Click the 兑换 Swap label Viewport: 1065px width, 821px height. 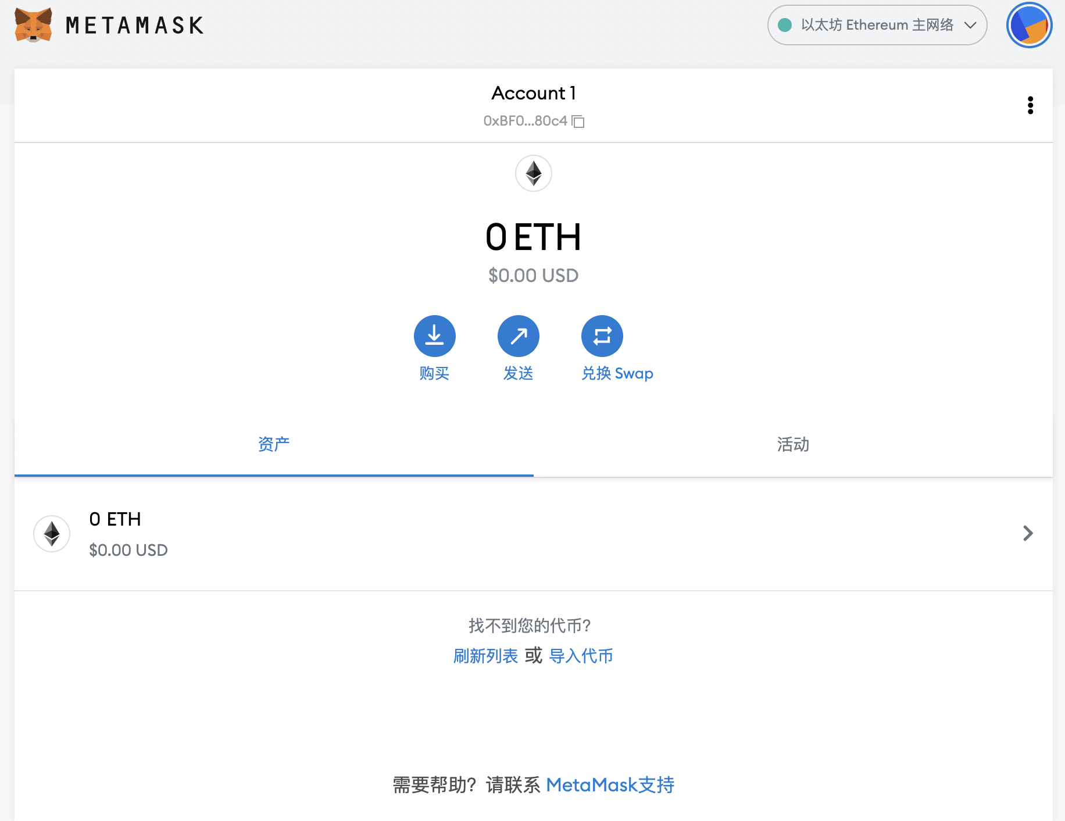coord(617,373)
